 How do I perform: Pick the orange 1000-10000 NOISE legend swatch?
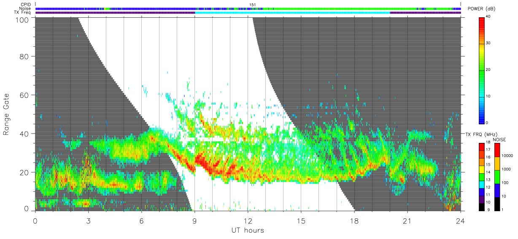coord(497,164)
